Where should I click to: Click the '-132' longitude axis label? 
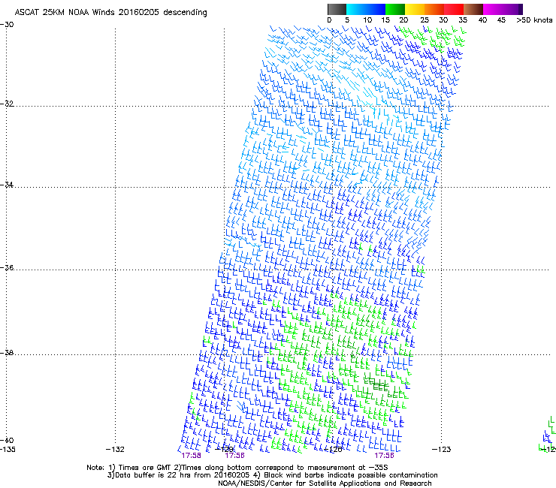pos(115,450)
